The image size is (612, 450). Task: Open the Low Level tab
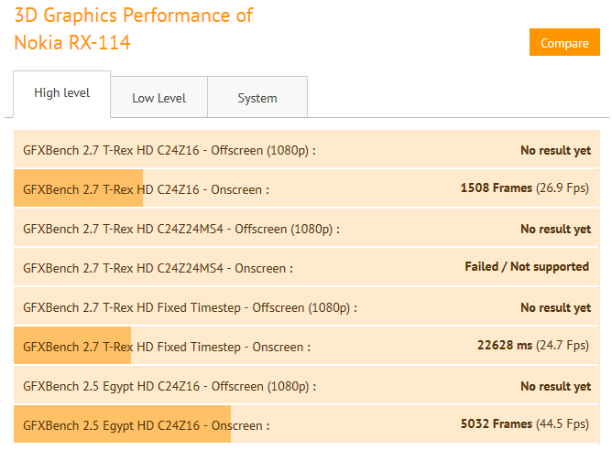[x=158, y=98]
